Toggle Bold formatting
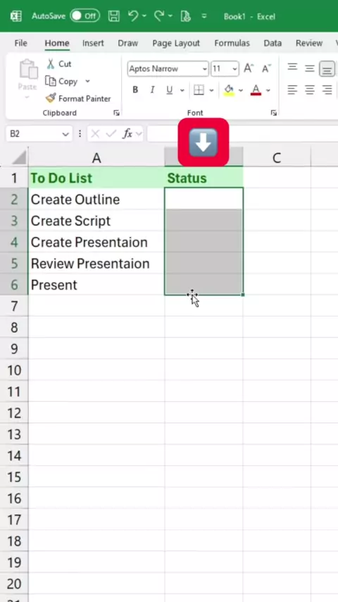 click(x=135, y=90)
